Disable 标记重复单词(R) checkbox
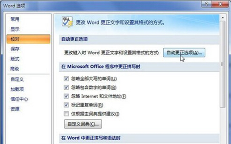Image resolution: width=231 pixels, height=144 pixels. pos(66,105)
